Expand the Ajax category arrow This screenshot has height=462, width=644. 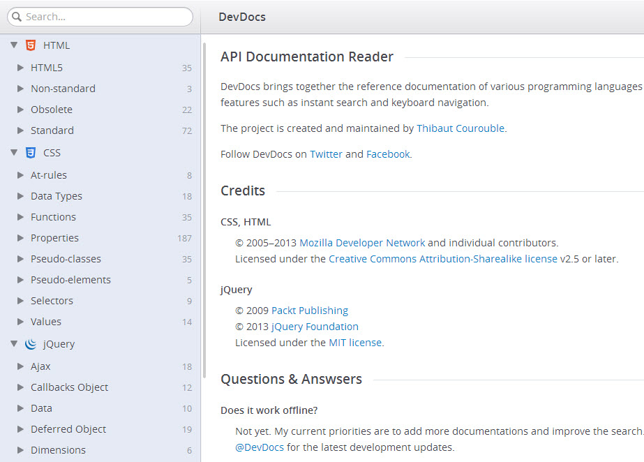point(20,366)
